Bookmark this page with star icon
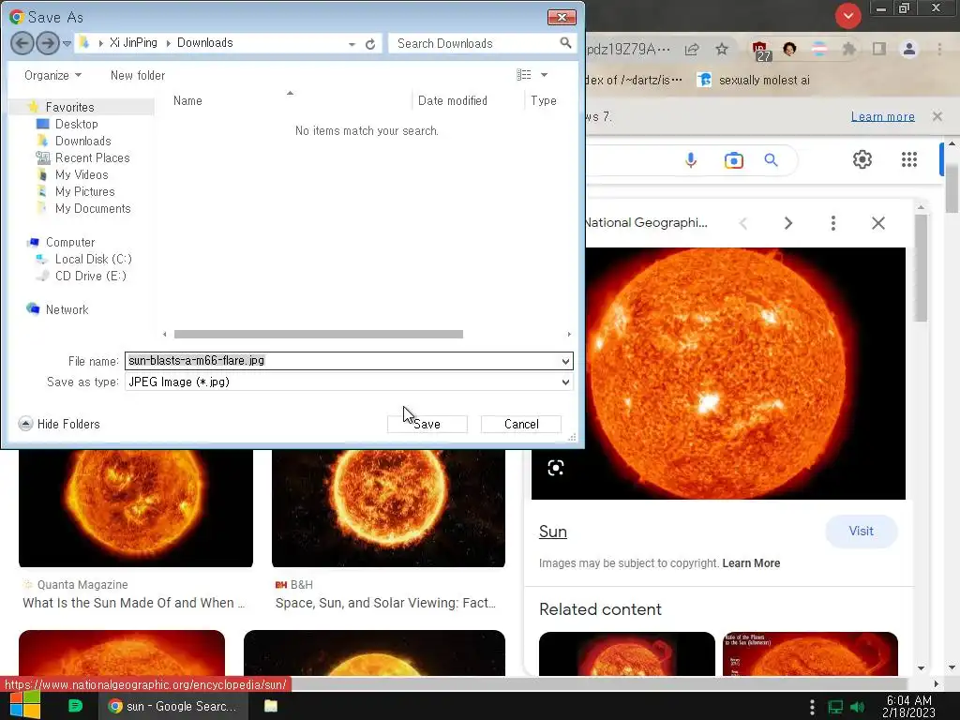This screenshot has width=960, height=720. 722,49
